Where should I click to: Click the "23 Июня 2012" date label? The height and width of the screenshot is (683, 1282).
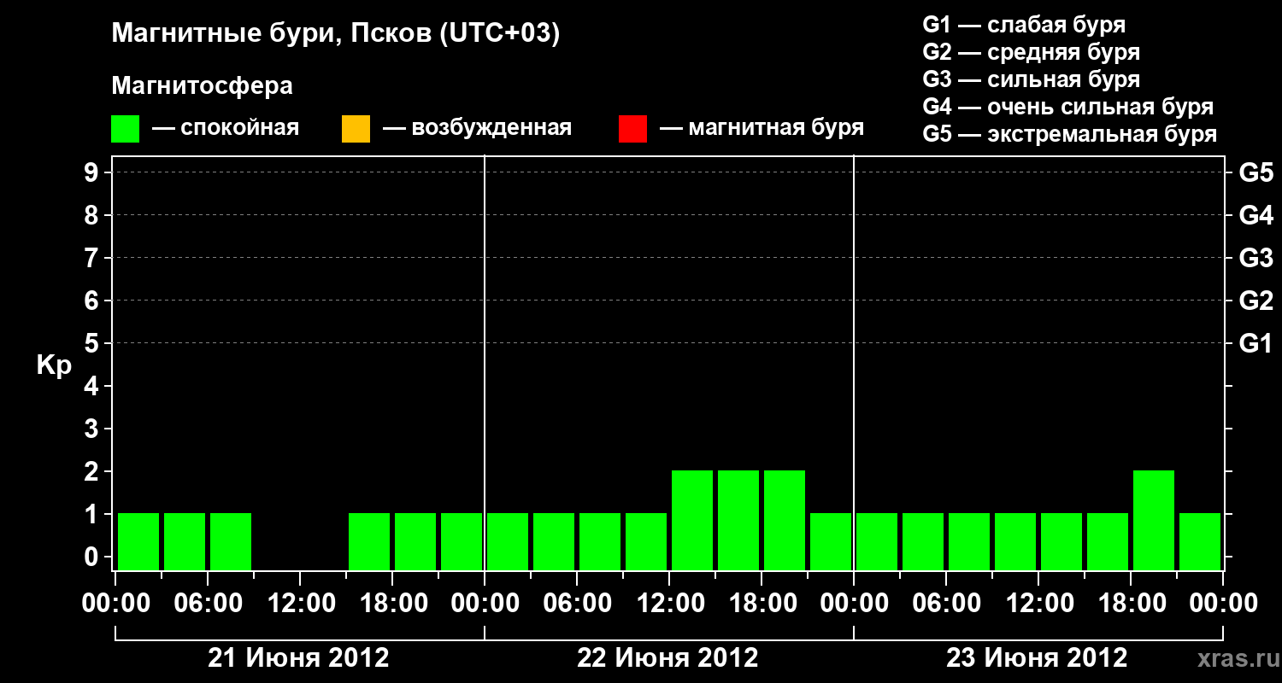tap(1038, 658)
